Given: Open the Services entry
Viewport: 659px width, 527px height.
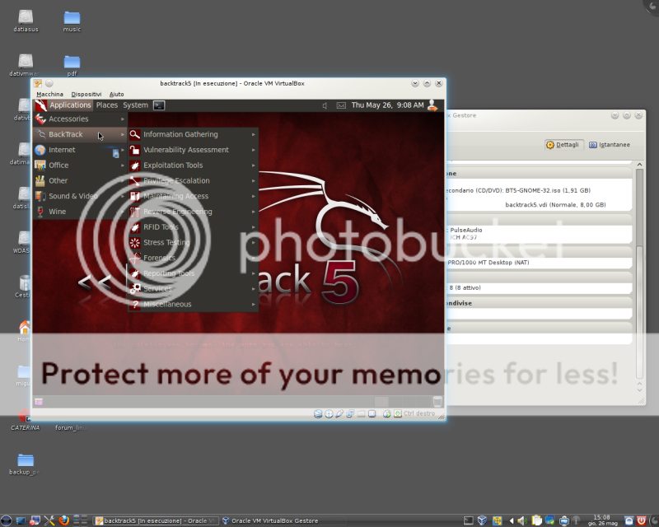Looking at the screenshot, I should [x=194, y=289].
